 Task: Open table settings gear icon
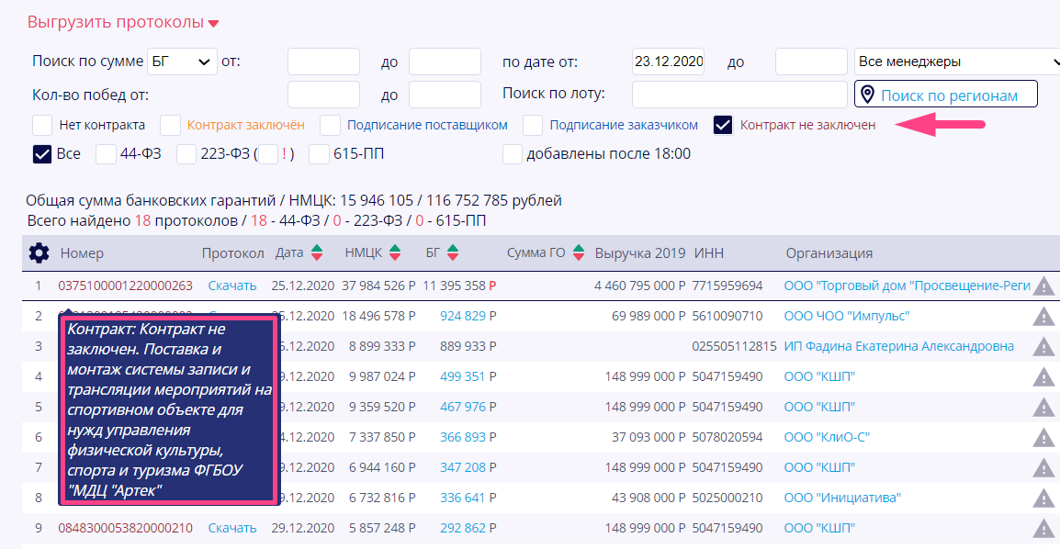coord(39,253)
